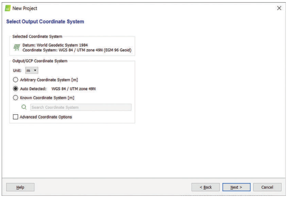Select Known Coordinate System radio button
The height and width of the screenshot is (198, 288).
(15, 98)
